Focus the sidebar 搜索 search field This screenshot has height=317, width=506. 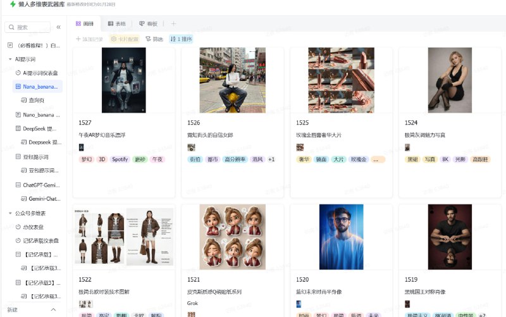click(x=28, y=27)
